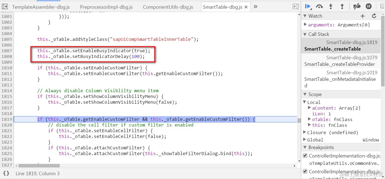Step over next function call

point(319,7)
